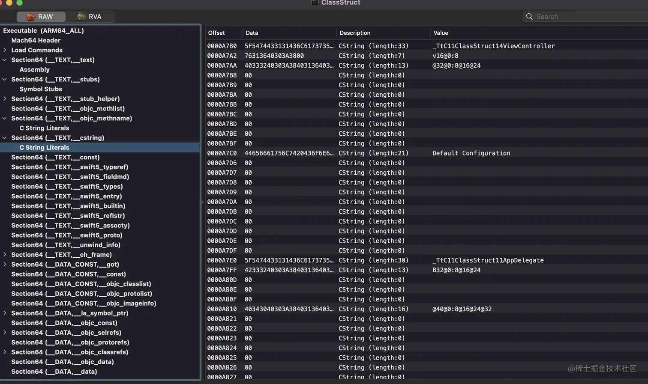Select the B32@0:8@16@24 value

[x=456, y=270]
